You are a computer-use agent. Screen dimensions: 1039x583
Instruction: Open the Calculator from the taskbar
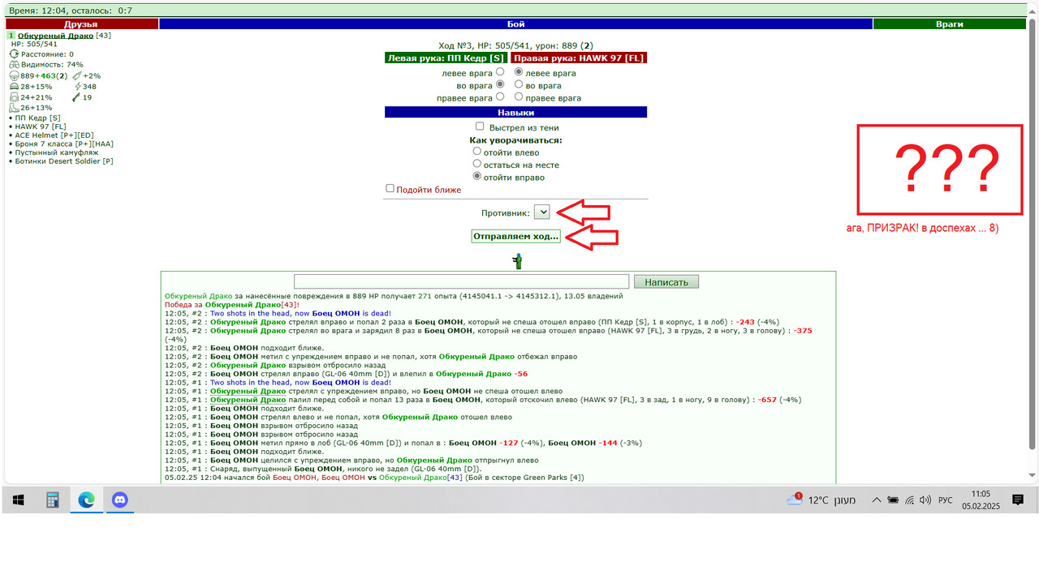(x=53, y=500)
